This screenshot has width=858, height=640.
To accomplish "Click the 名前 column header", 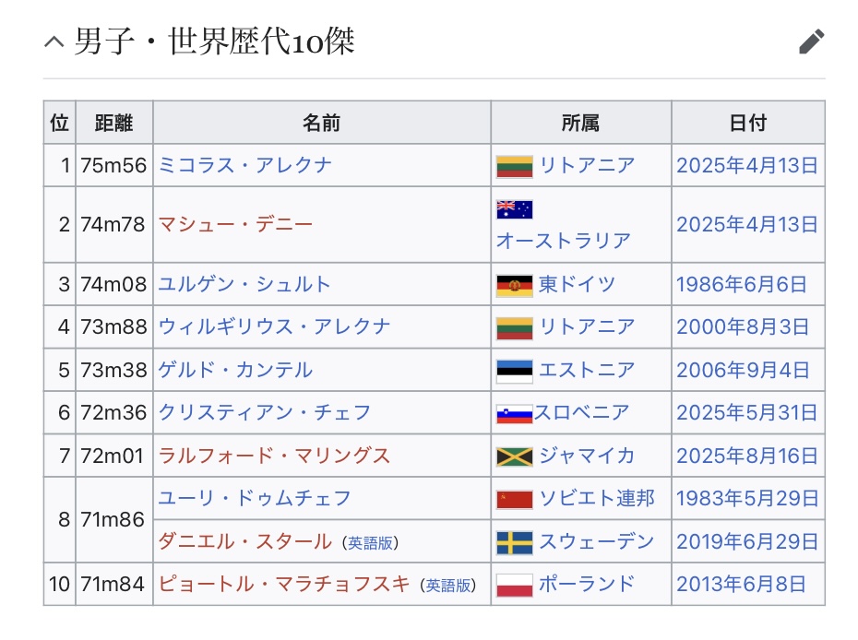I will 321,123.
